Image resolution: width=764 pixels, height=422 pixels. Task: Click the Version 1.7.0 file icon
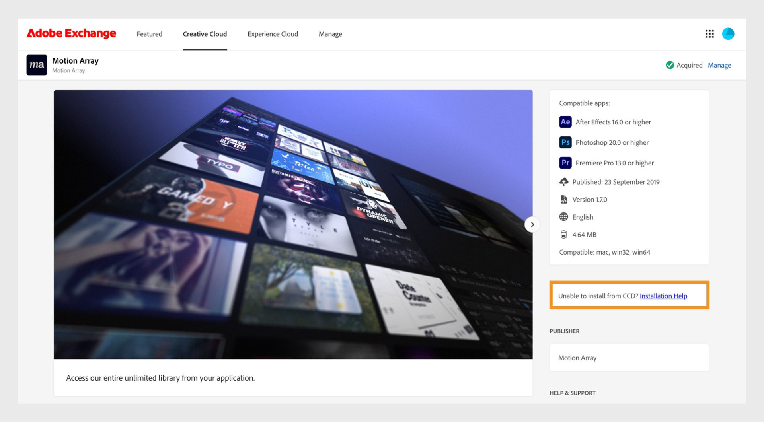[x=564, y=199]
